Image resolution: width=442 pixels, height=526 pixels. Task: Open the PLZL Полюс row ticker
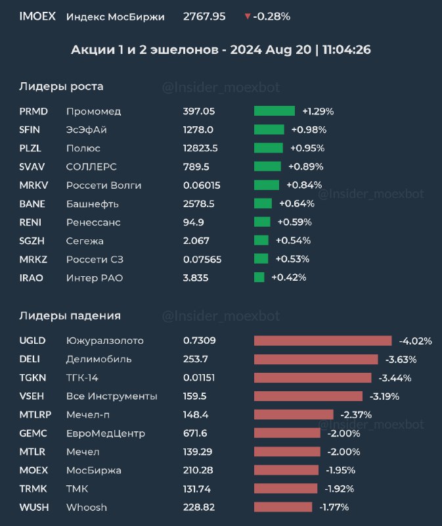click(x=32, y=148)
